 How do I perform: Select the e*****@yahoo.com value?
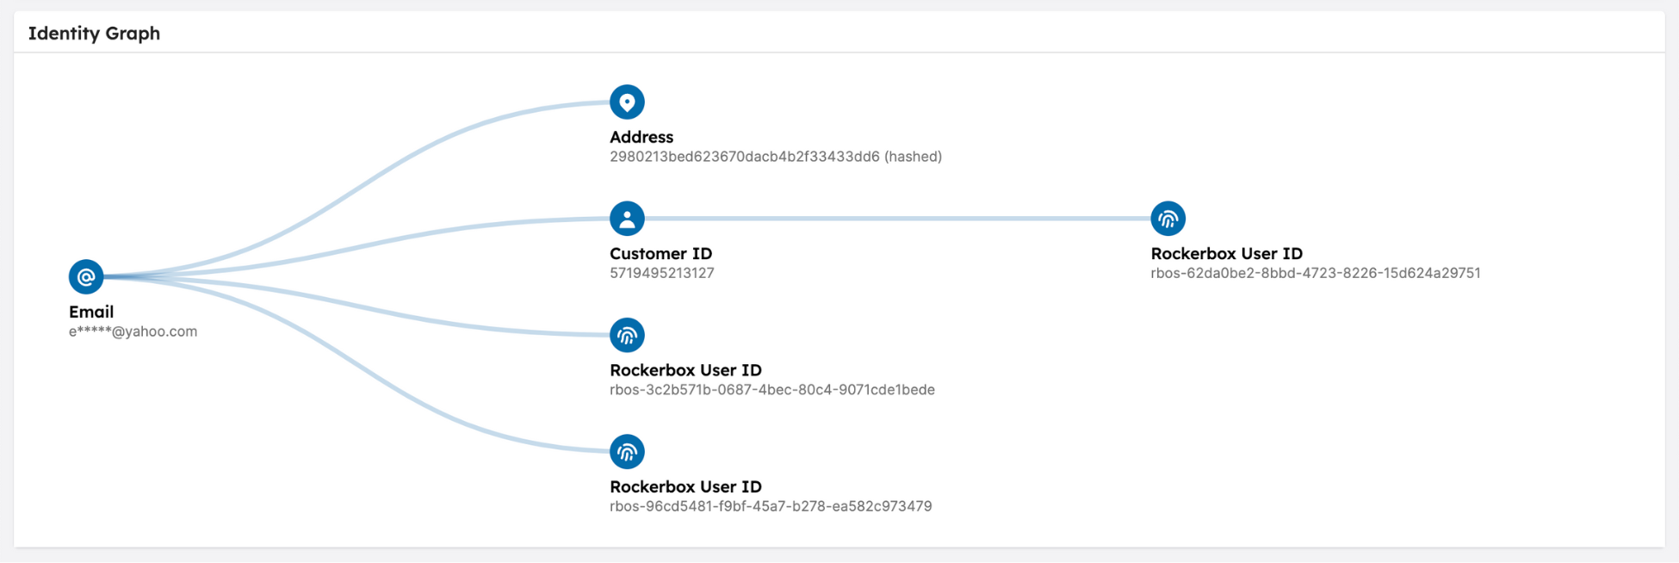coord(133,331)
